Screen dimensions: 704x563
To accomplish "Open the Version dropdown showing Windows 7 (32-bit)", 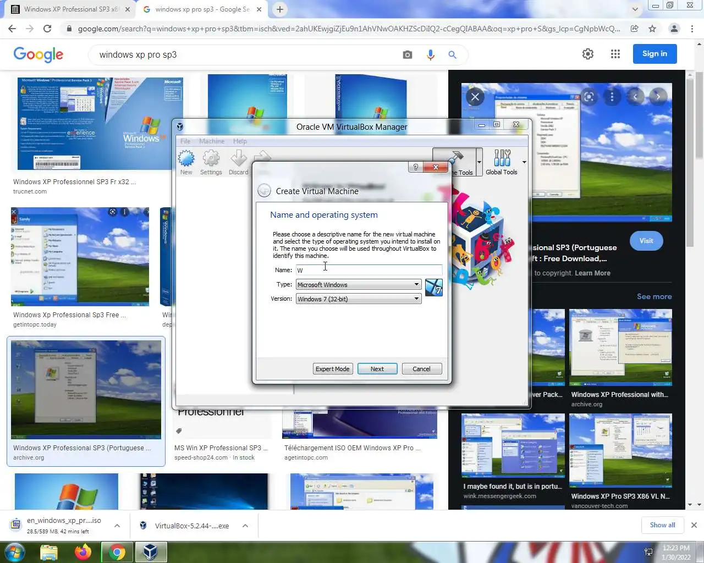I will (x=359, y=299).
